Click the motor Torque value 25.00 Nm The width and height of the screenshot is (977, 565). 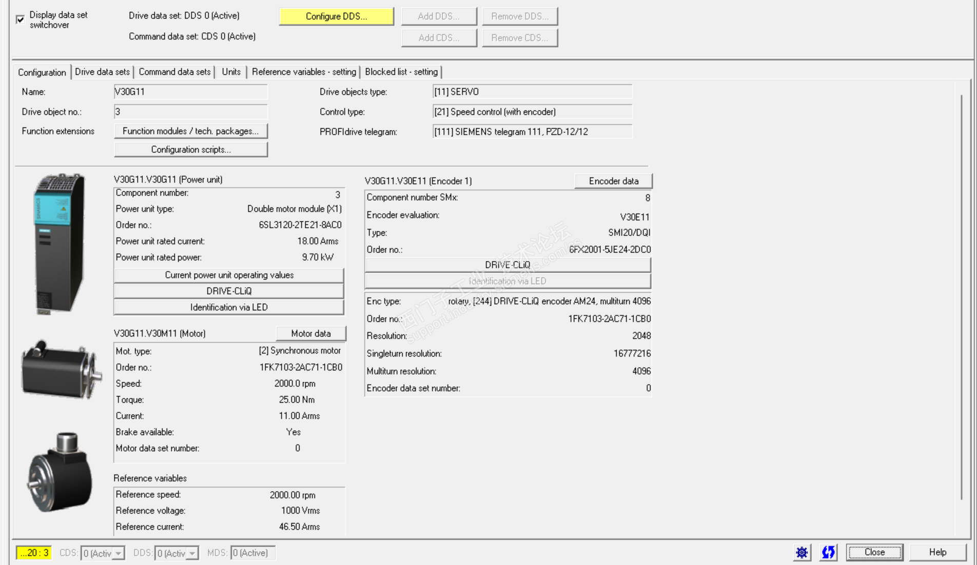[297, 400]
